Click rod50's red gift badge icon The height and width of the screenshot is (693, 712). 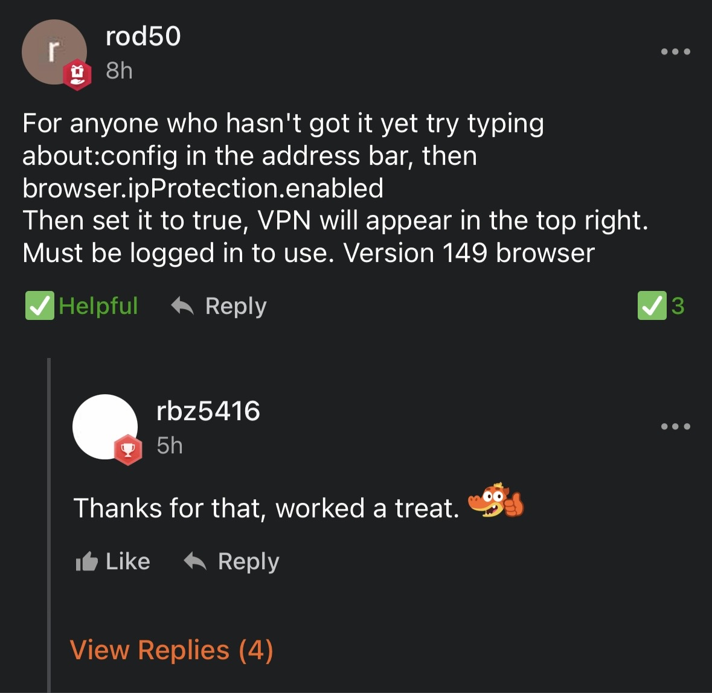point(77,75)
